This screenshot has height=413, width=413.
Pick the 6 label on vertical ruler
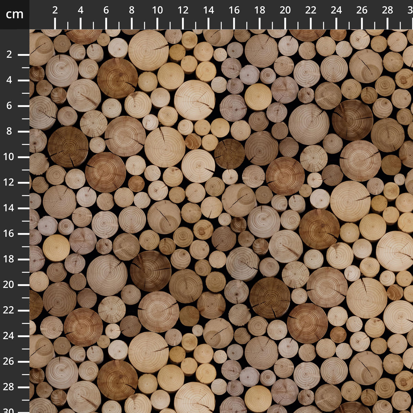(9, 106)
